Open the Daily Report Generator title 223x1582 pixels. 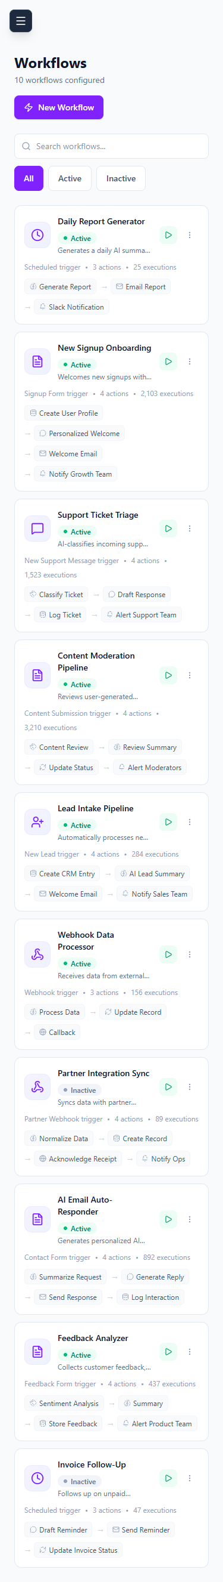click(101, 222)
